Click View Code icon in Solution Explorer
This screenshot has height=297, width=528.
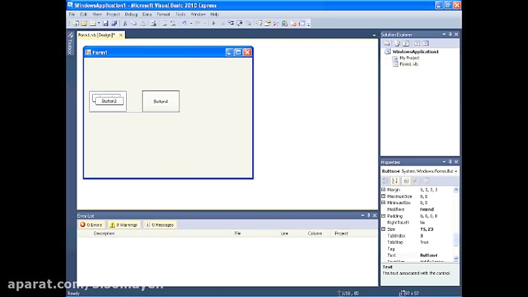pyautogui.click(x=417, y=43)
